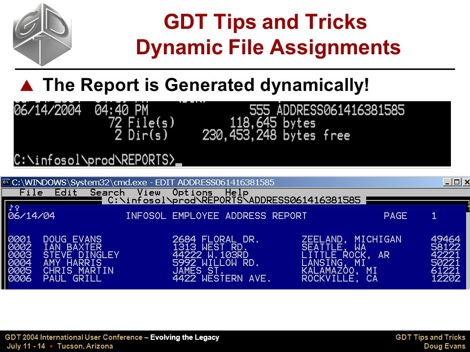Click the C:\infosol\prod\REPORTS> command prompt
The width and height of the screenshot is (470, 352).
[94, 160]
